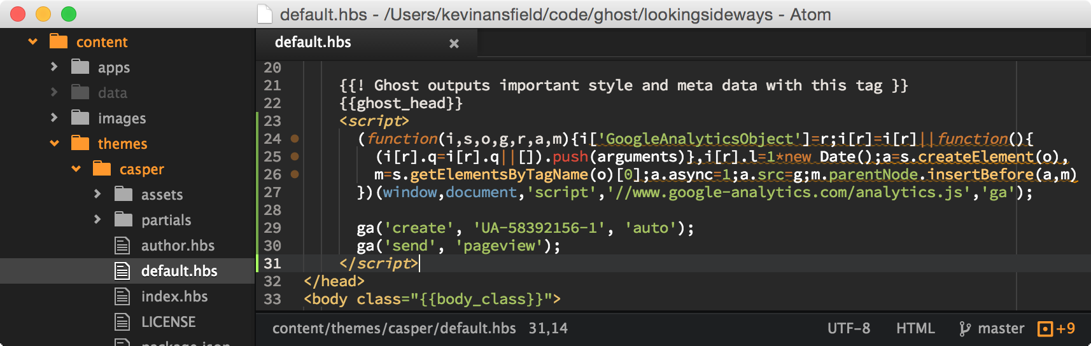Click the images folder icon
Image resolution: width=1091 pixels, height=346 pixels.
(x=80, y=118)
